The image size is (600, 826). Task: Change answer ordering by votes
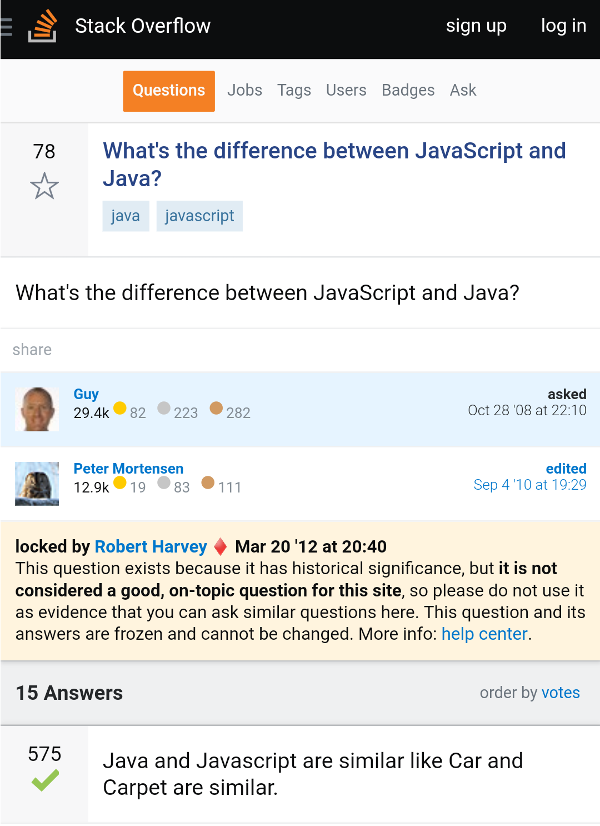tap(561, 693)
